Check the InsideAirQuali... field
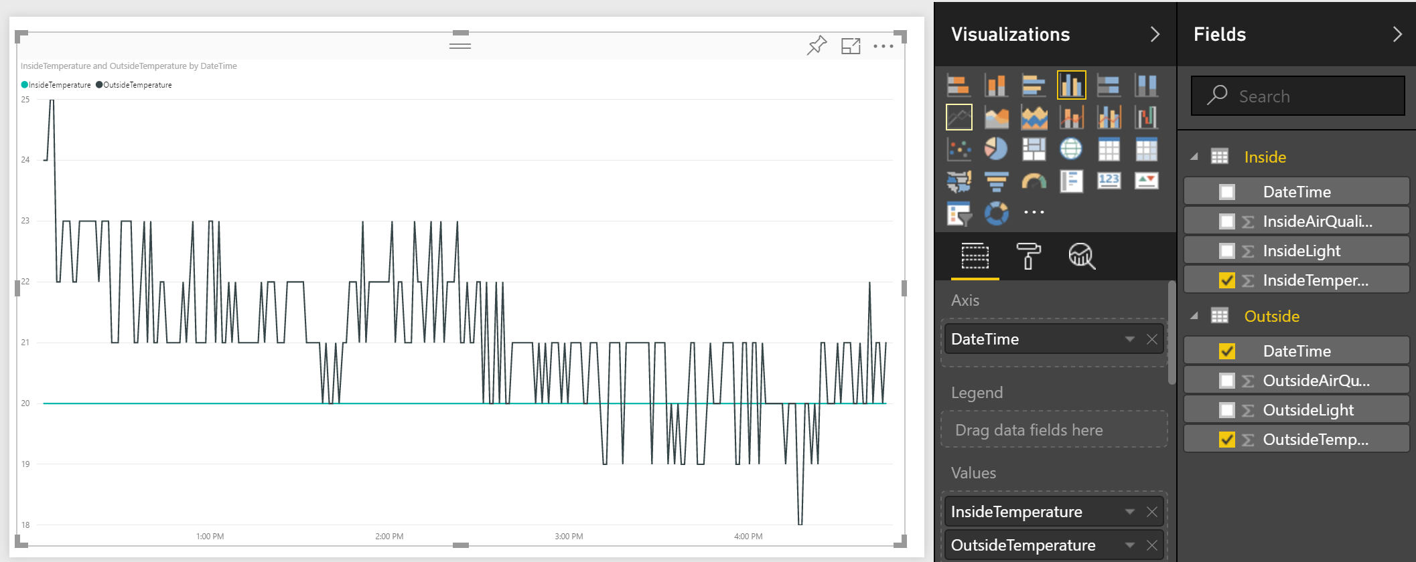Image resolution: width=1416 pixels, height=562 pixels. pyautogui.click(x=1227, y=221)
